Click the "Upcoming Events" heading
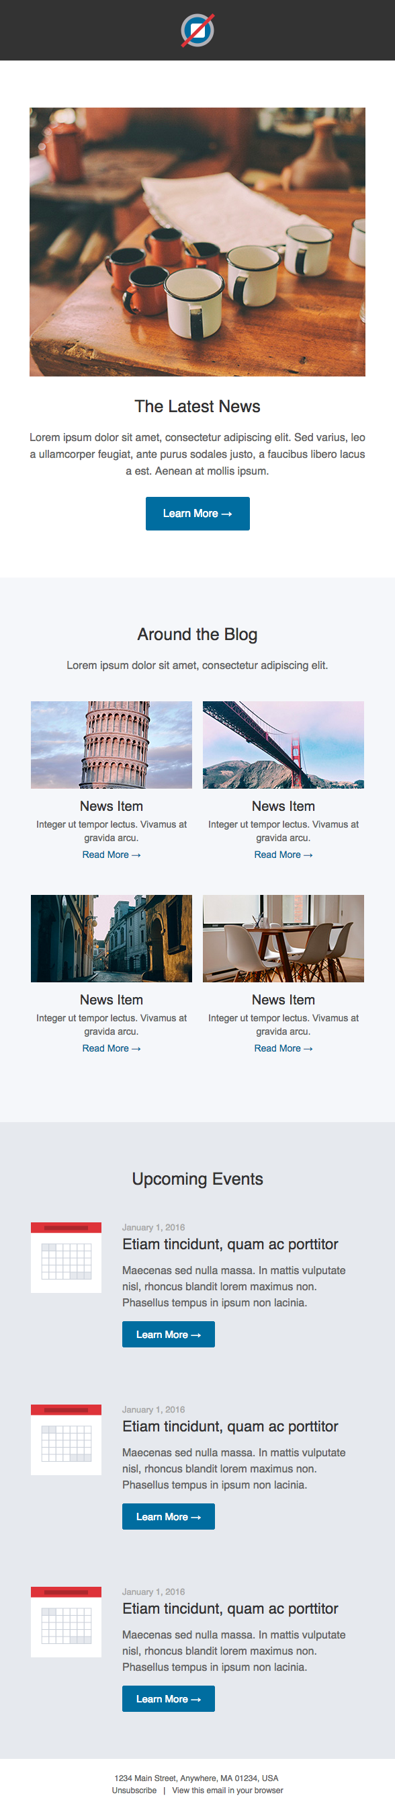395x1810 pixels. tap(197, 1179)
